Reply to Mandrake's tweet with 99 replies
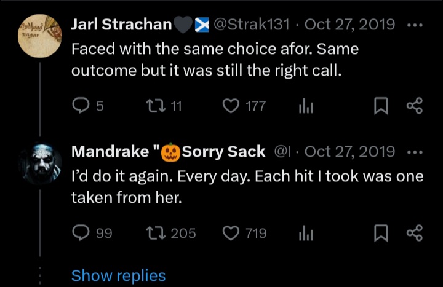 pyautogui.click(x=81, y=233)
